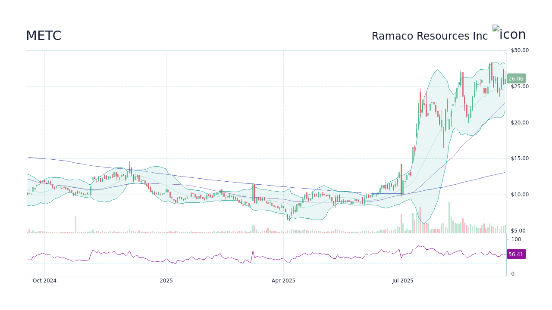Screen dimensions: 552x310
Task: Expand the METC ticker symbol label
Action: point(44,36)
